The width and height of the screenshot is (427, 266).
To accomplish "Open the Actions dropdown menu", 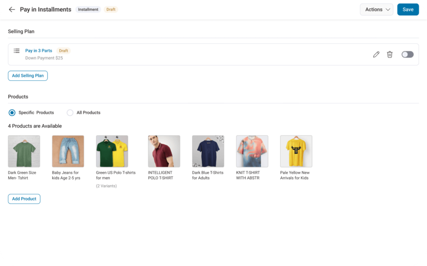I will point(376,9).
